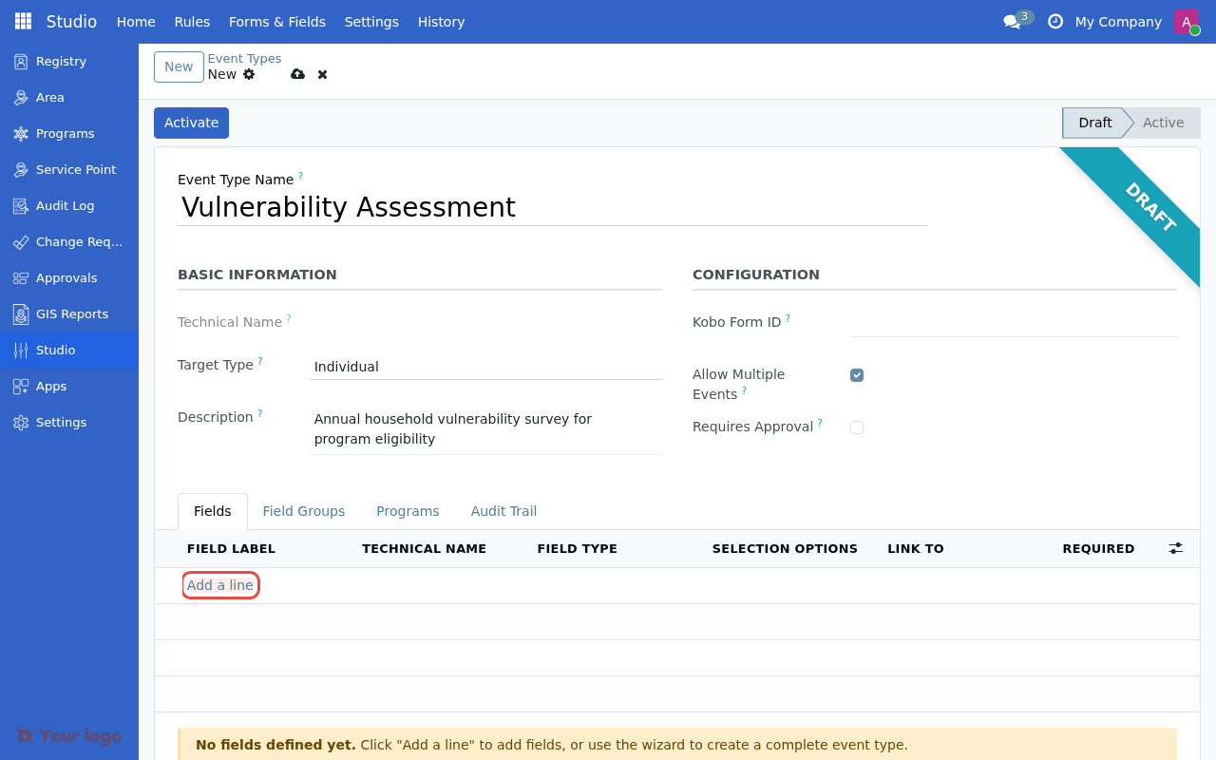This screenshot has width=1216, height=760.
Task: Switch to the Field Groups tab
Action: 304,511
